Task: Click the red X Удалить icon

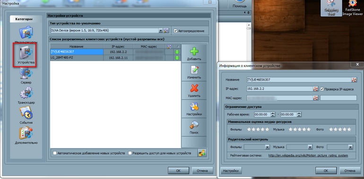Action: point(194,89)
